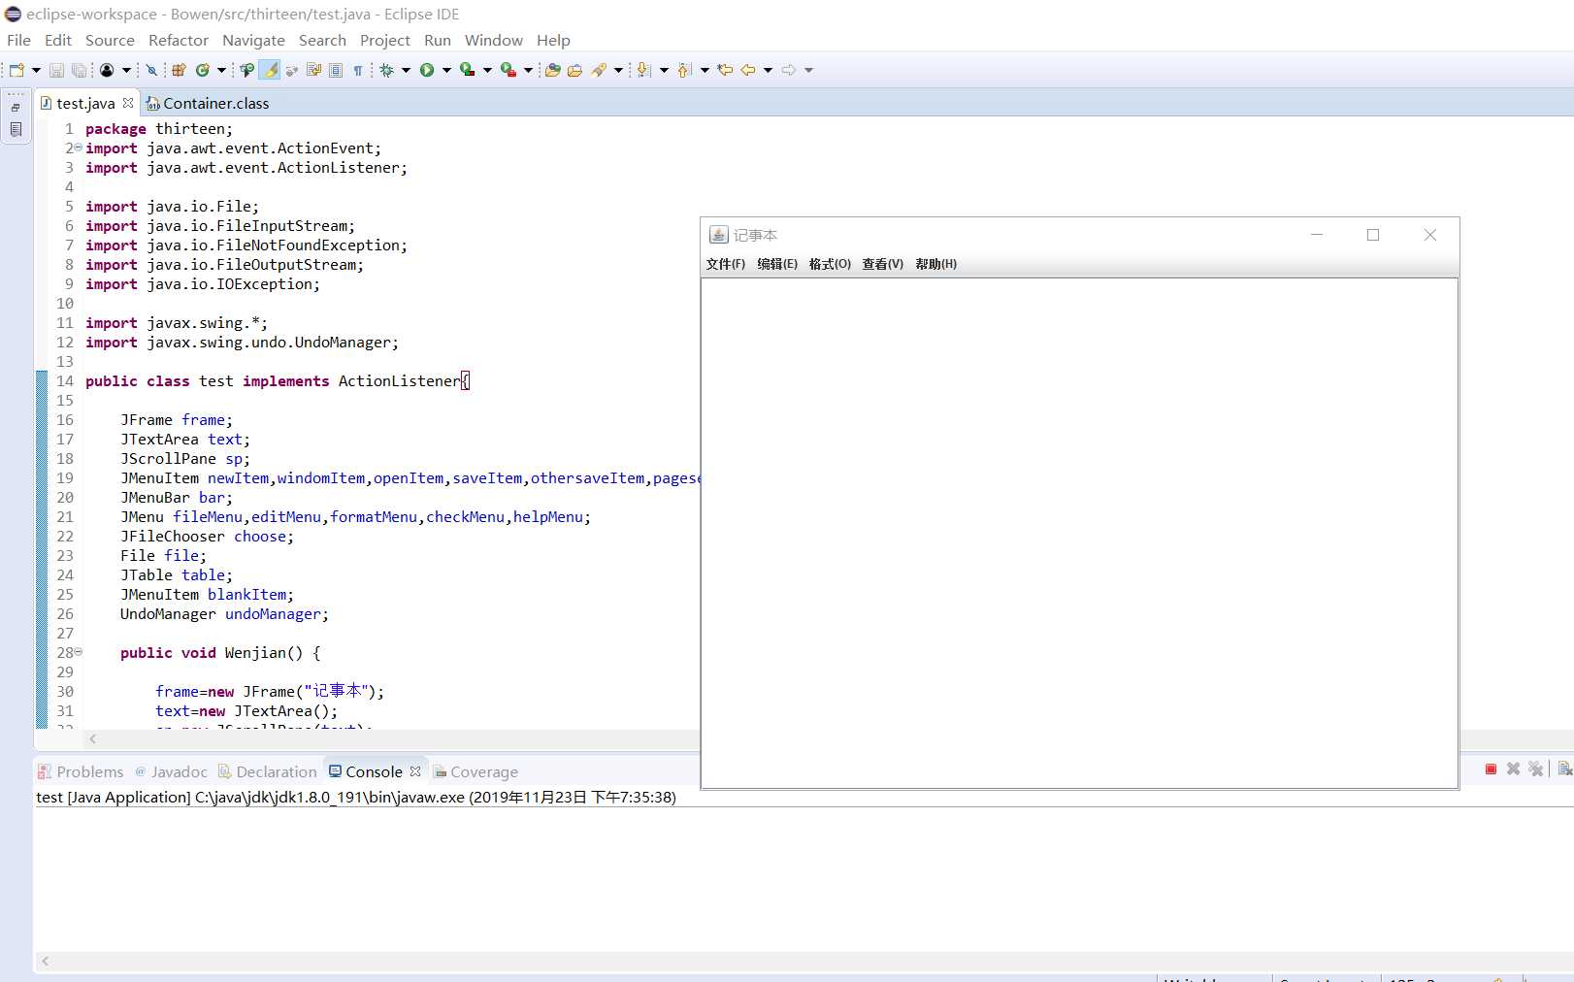Navigate Forward with greyed right arrow
The width and height of the screenshot is (1574, 982).
[x=788, y=70]
